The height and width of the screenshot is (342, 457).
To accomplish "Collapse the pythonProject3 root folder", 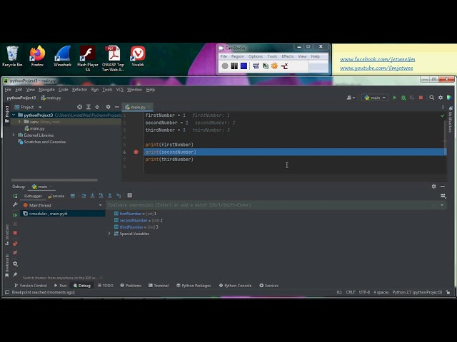I will tap(14, 115).
